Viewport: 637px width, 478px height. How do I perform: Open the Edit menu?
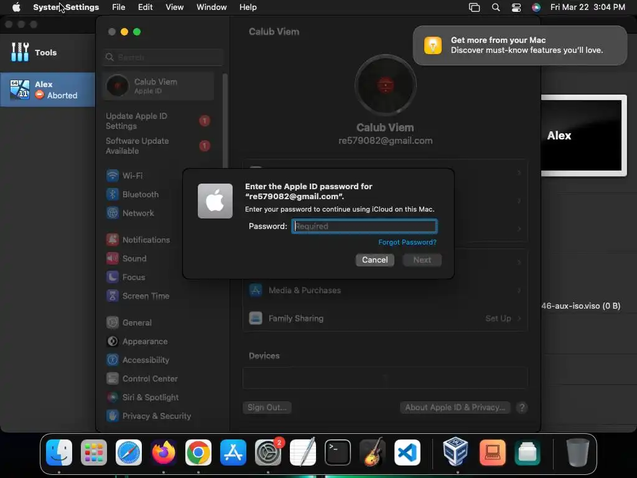(145, 7)
